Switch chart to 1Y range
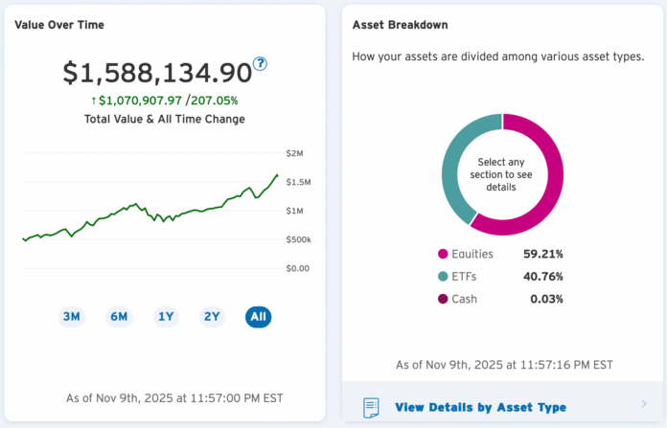 (x=166, y=317)
